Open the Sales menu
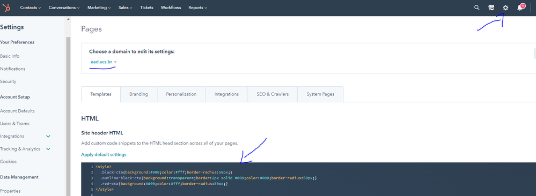The image size is (536, 196). pos(126,7)
